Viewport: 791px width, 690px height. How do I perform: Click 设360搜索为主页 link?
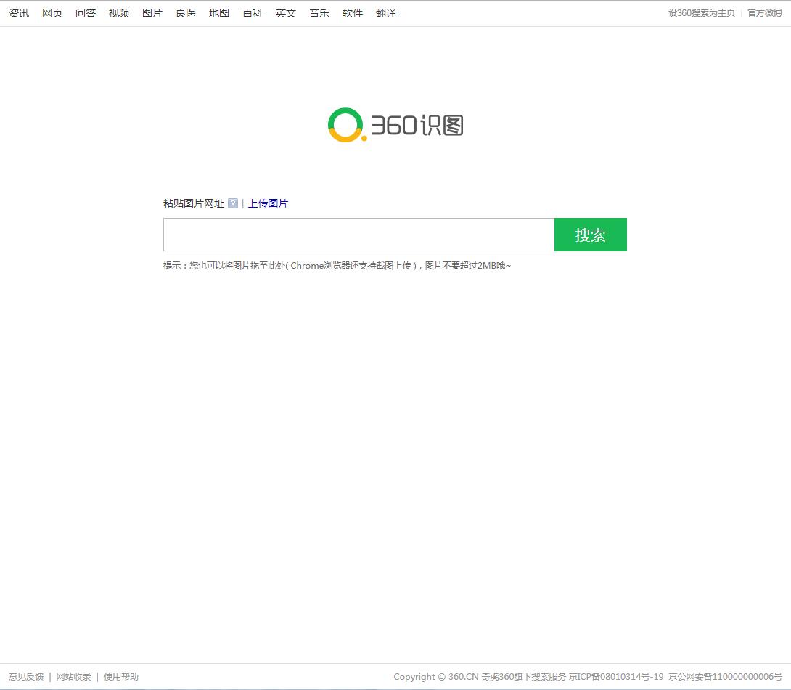(x=702, y=13)
